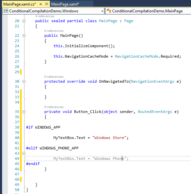Click the C# project icon in dropdown
Image resolution: width=191 pixels, height=194 pixels.
pyautogui.click(x=6, y=11)
